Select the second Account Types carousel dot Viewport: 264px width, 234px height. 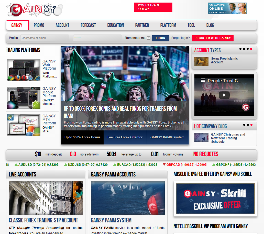(244, 49)
